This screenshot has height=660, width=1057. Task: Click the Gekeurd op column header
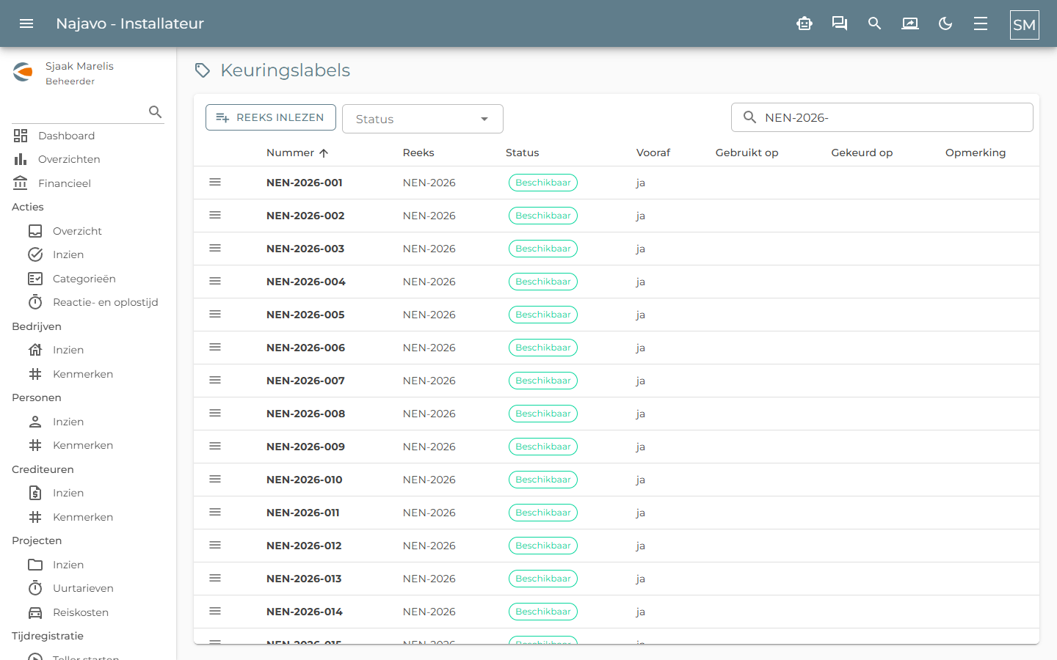tap(862, 153)
